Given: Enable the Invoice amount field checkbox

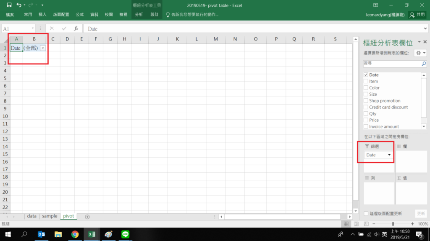Looking at the screenshot, I should click(x=366, y=126).
